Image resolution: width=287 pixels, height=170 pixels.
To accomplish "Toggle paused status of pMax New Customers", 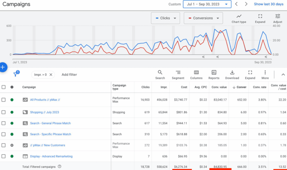I will [x=12, y=145].
